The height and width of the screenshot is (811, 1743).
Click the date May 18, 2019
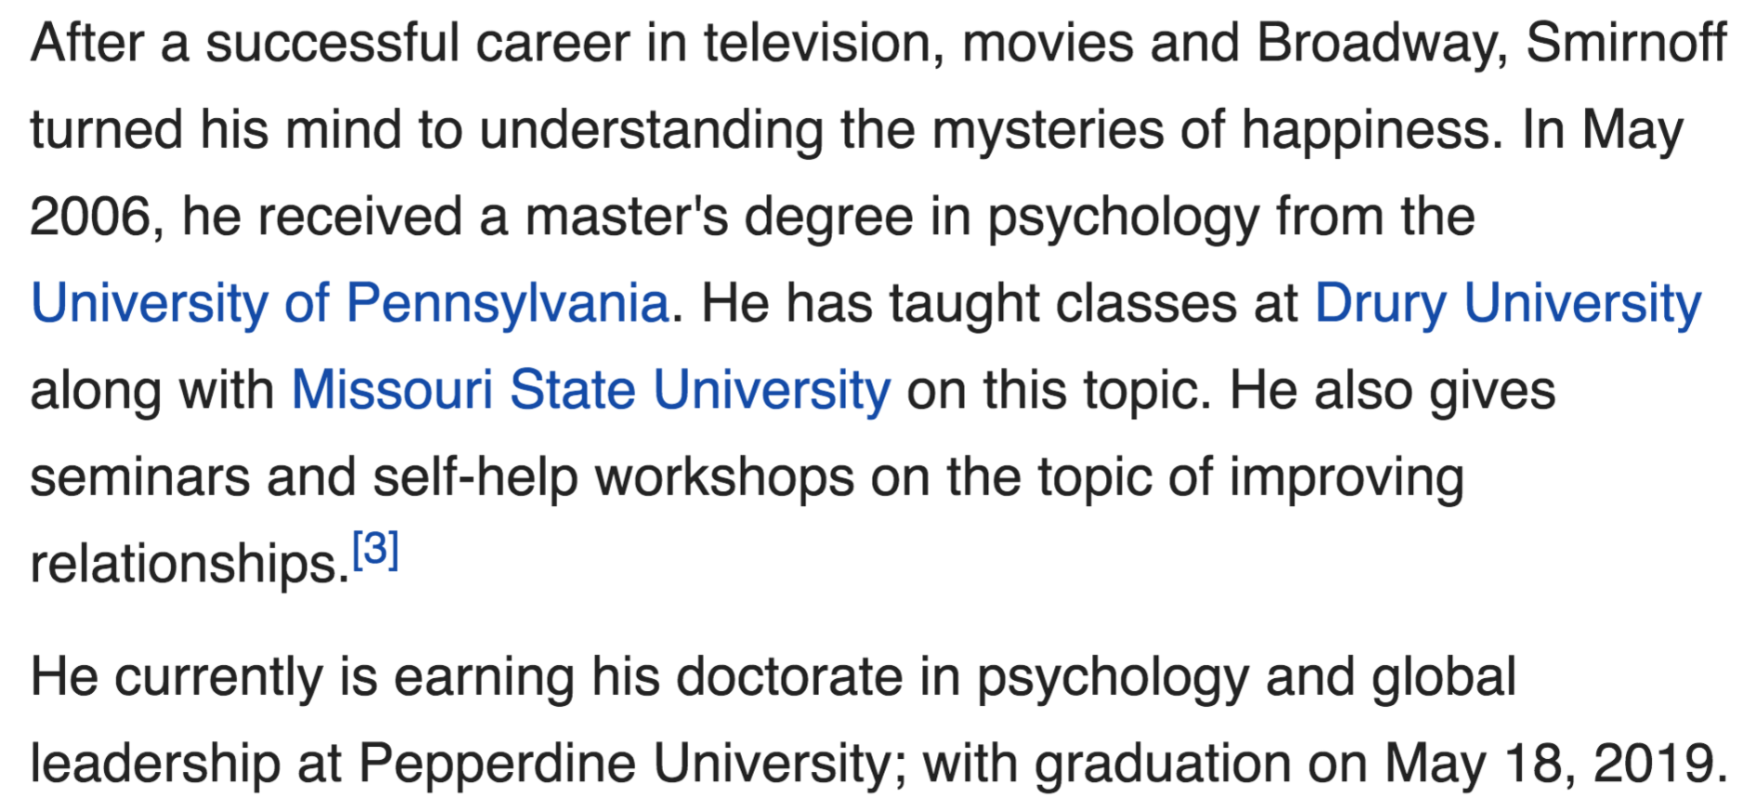click(1554, 764)
